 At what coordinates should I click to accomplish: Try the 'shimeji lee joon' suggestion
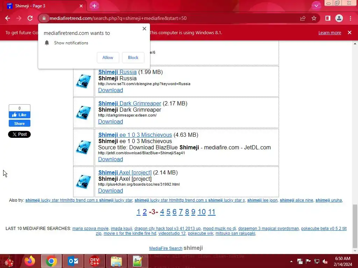(262, 200)
